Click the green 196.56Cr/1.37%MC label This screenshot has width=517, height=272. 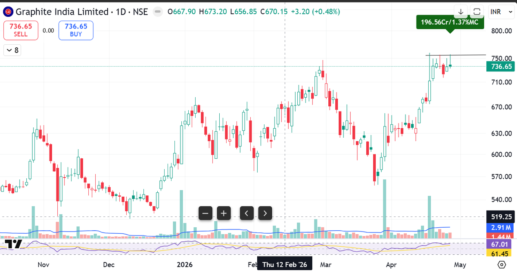click(450, 22)
